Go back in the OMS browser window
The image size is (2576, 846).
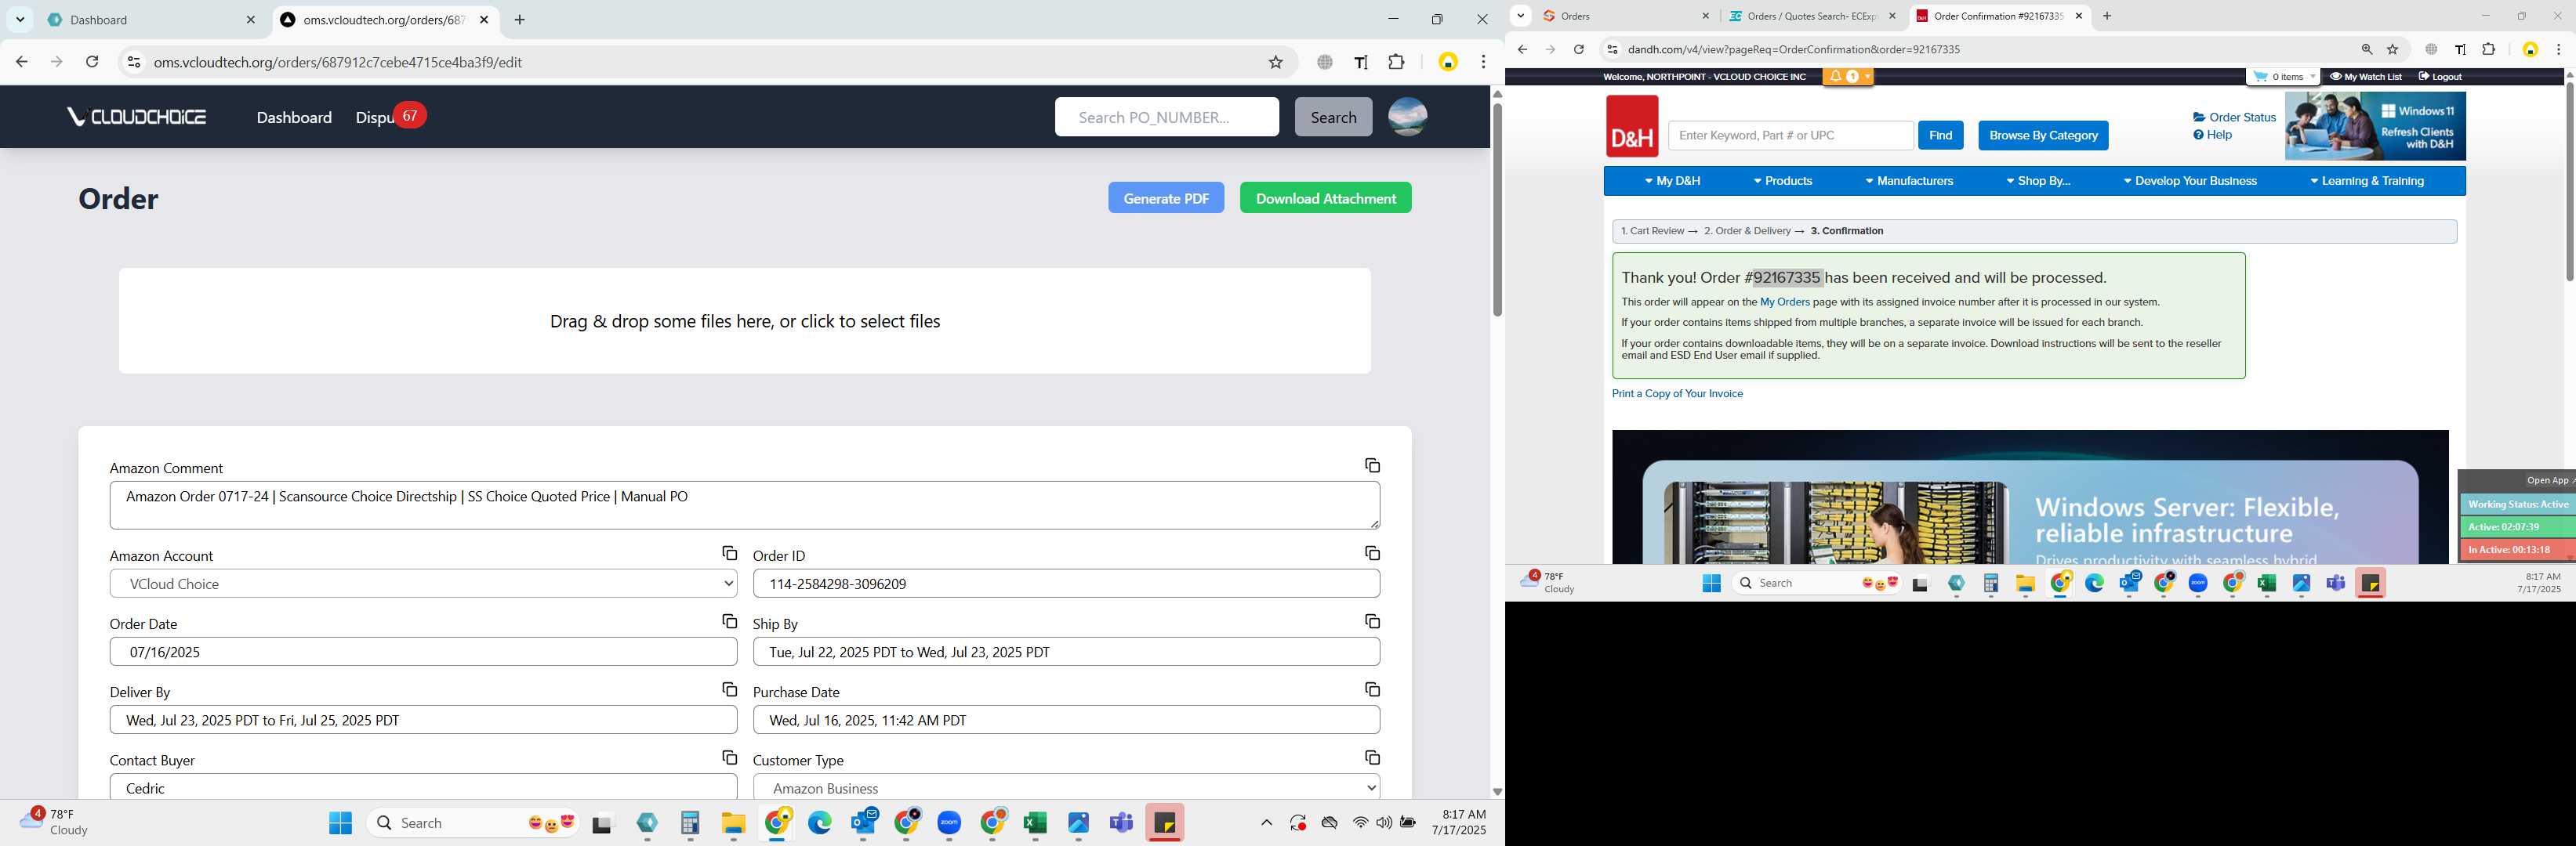click(22, 62)
